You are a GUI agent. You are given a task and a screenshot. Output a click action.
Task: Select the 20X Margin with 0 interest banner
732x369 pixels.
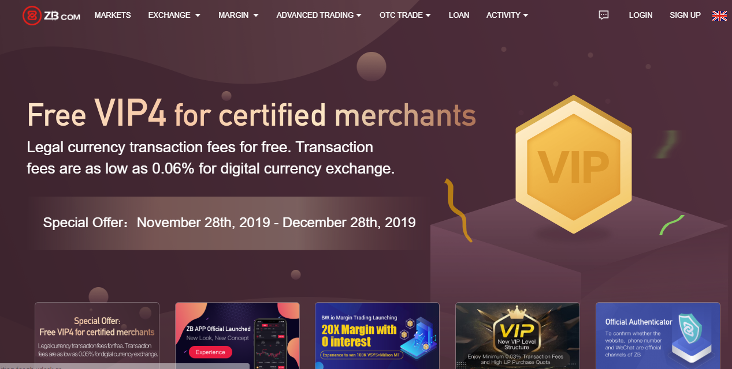pos(377,336)
